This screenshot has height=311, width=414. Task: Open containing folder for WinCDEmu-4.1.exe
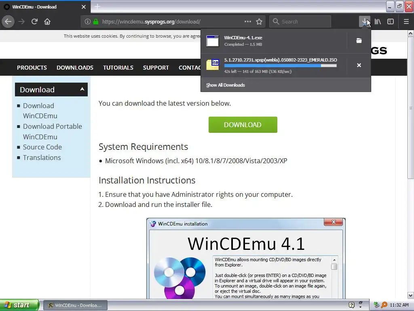pyautogui.click(x=359, y=40)
